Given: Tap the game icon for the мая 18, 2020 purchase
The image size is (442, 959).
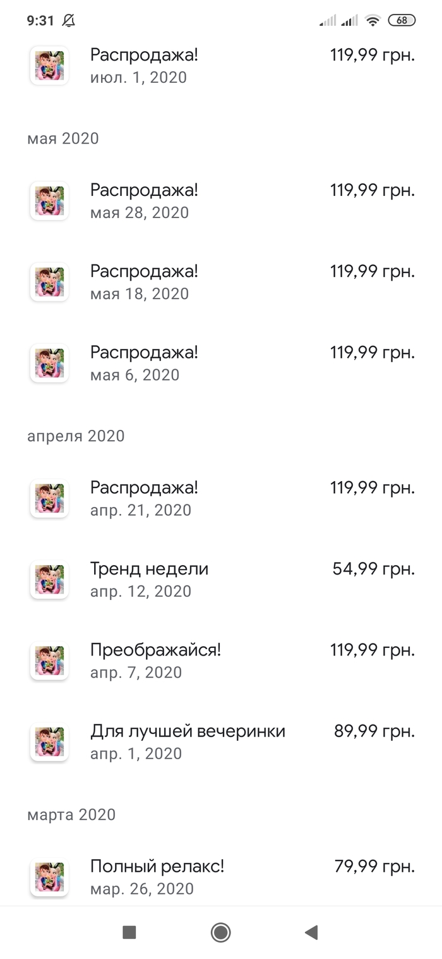Looking at the screenshot, I should [x=49, y=282].
